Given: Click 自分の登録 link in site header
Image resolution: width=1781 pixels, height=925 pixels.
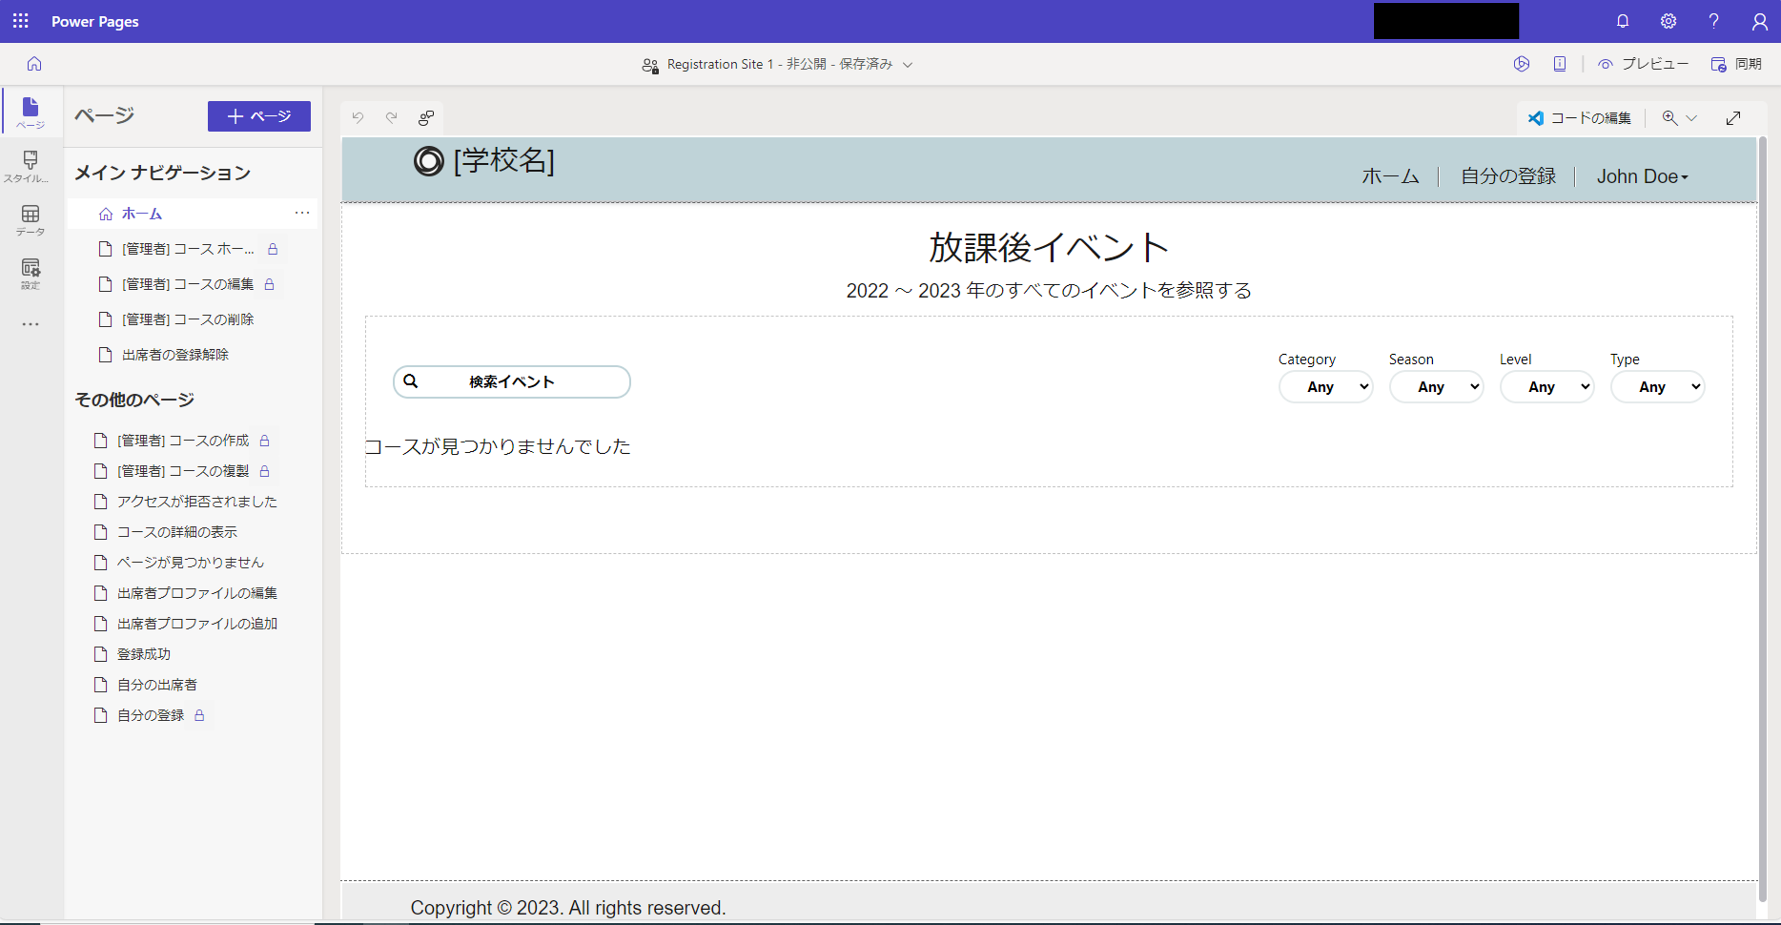Looking at the screenshot, I should tap(1508, 176).
